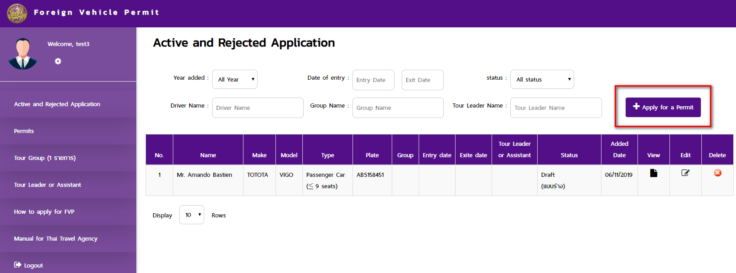Change the Display rows dropdown
This screenshot has width=736, height=273.
click(x=192, y=215)
